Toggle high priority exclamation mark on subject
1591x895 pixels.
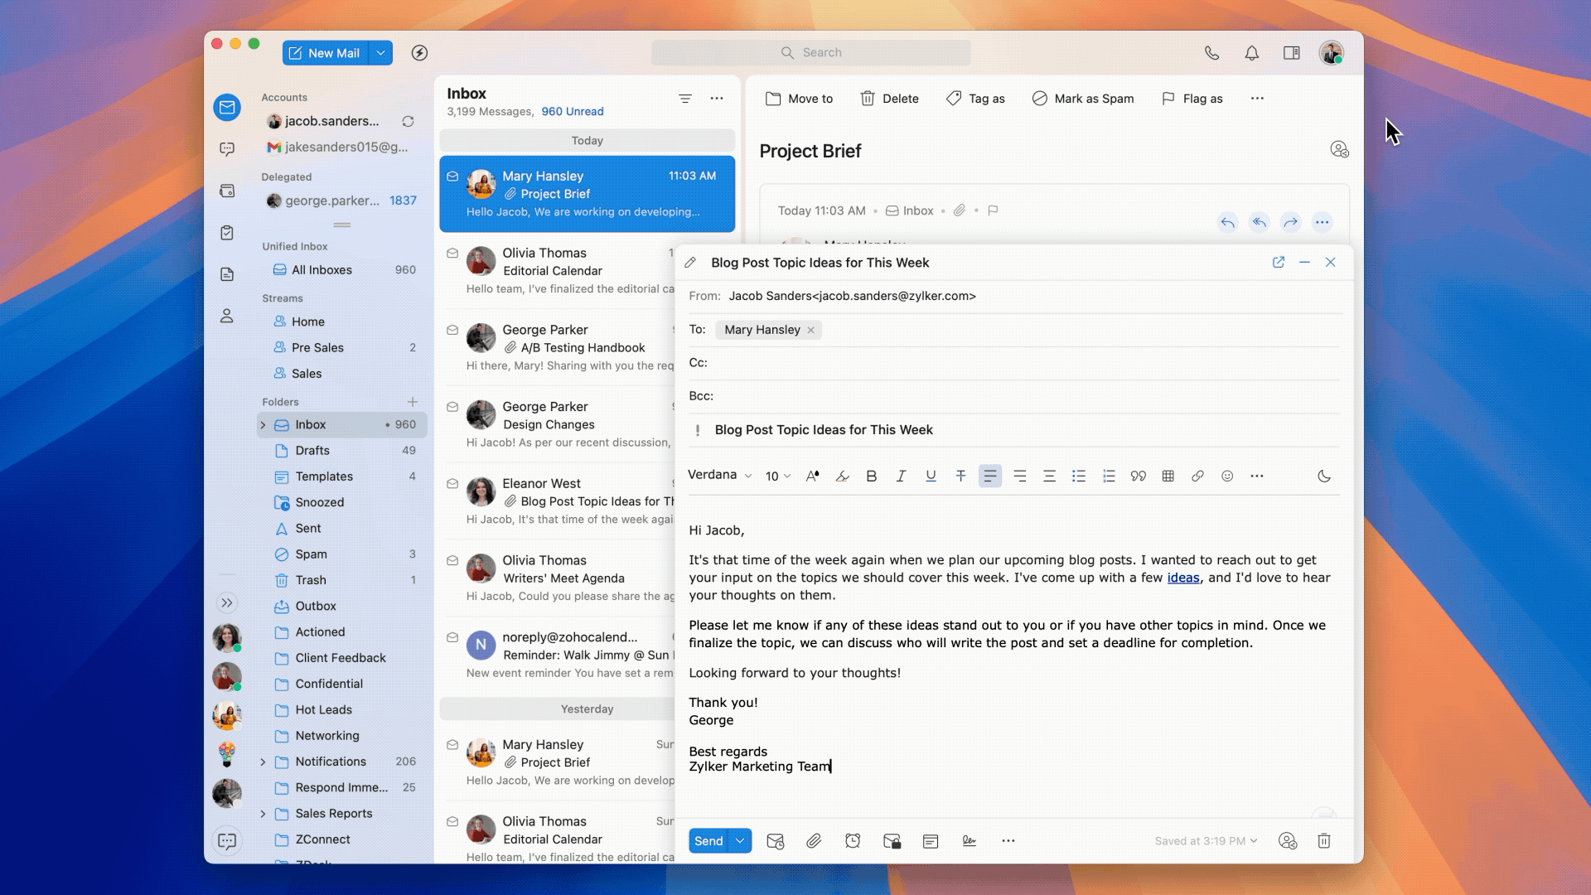coord(698,430)
